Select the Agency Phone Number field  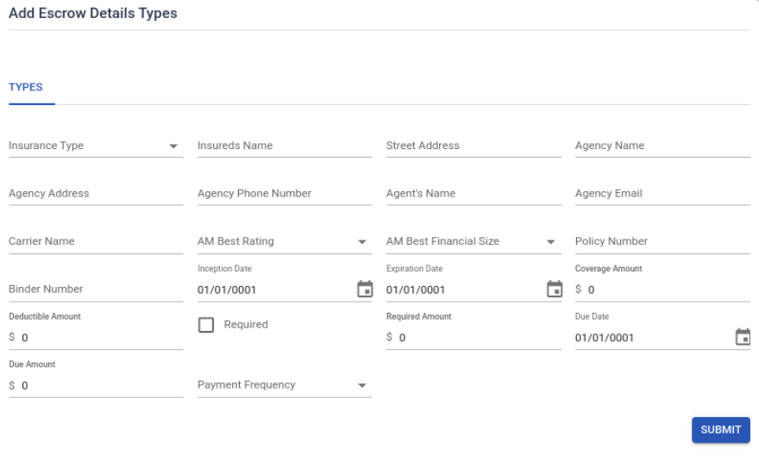pyautogui.click(x=285, y=193)
